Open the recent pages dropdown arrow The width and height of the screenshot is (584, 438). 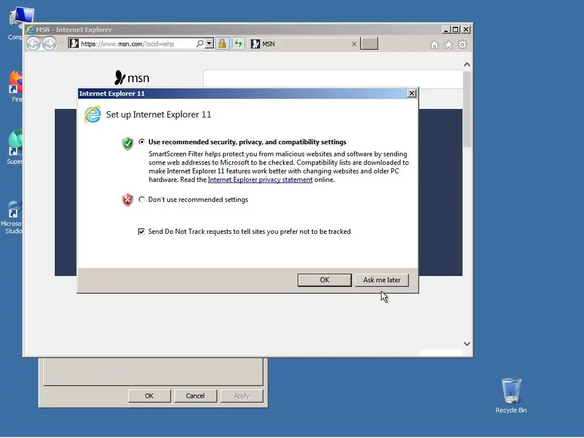pos(62,44)
